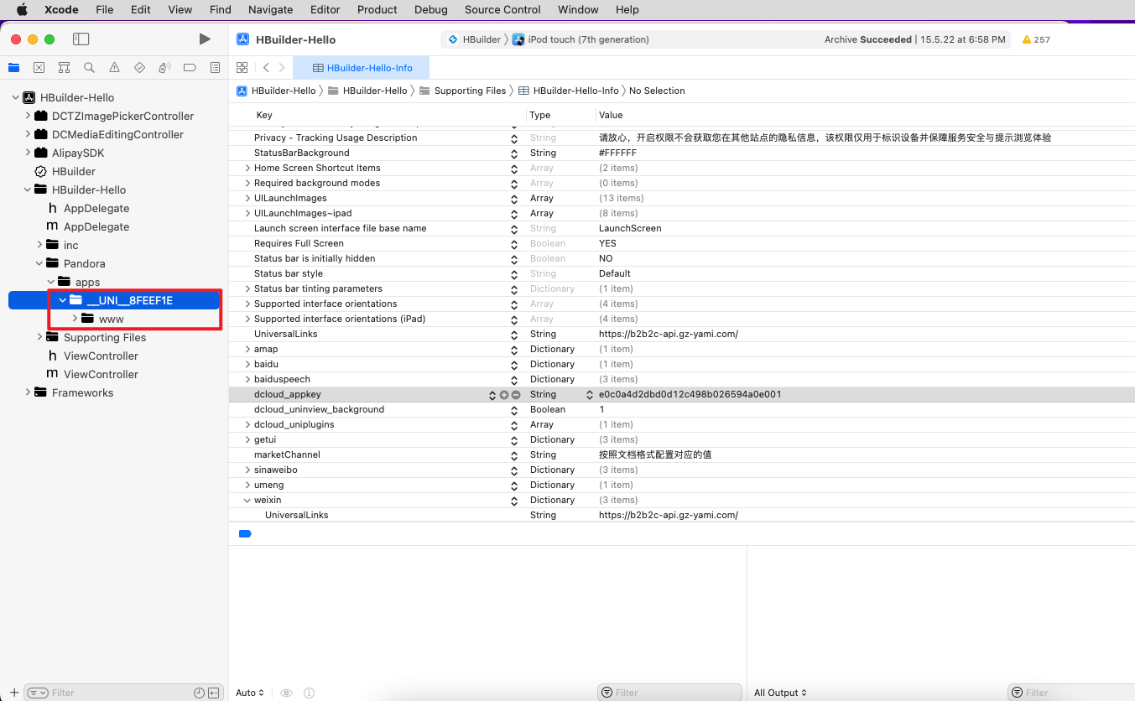
Task: Expand the Frameworks group
Action: click(x=28, y=392)
